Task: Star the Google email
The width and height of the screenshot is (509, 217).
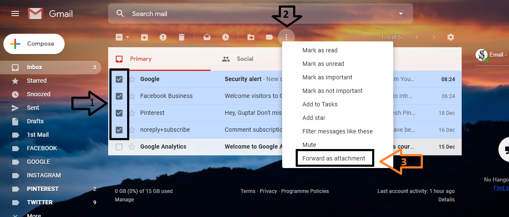Action: (132, 79)
